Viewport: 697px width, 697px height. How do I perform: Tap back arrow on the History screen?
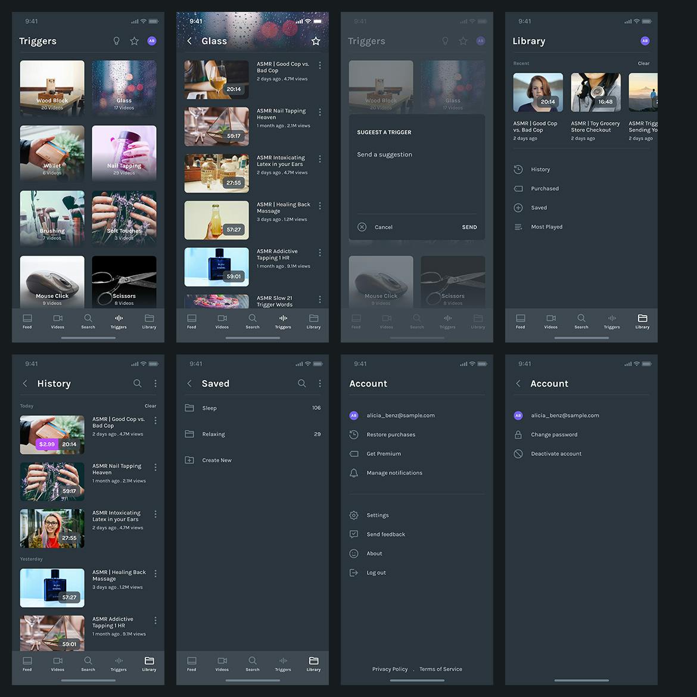tap(25, 383)
